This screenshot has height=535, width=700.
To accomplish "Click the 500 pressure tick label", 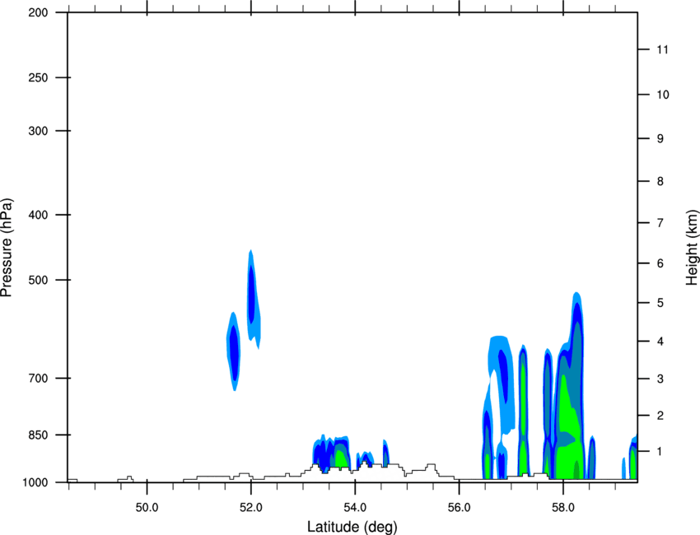I will coord(39,280).
